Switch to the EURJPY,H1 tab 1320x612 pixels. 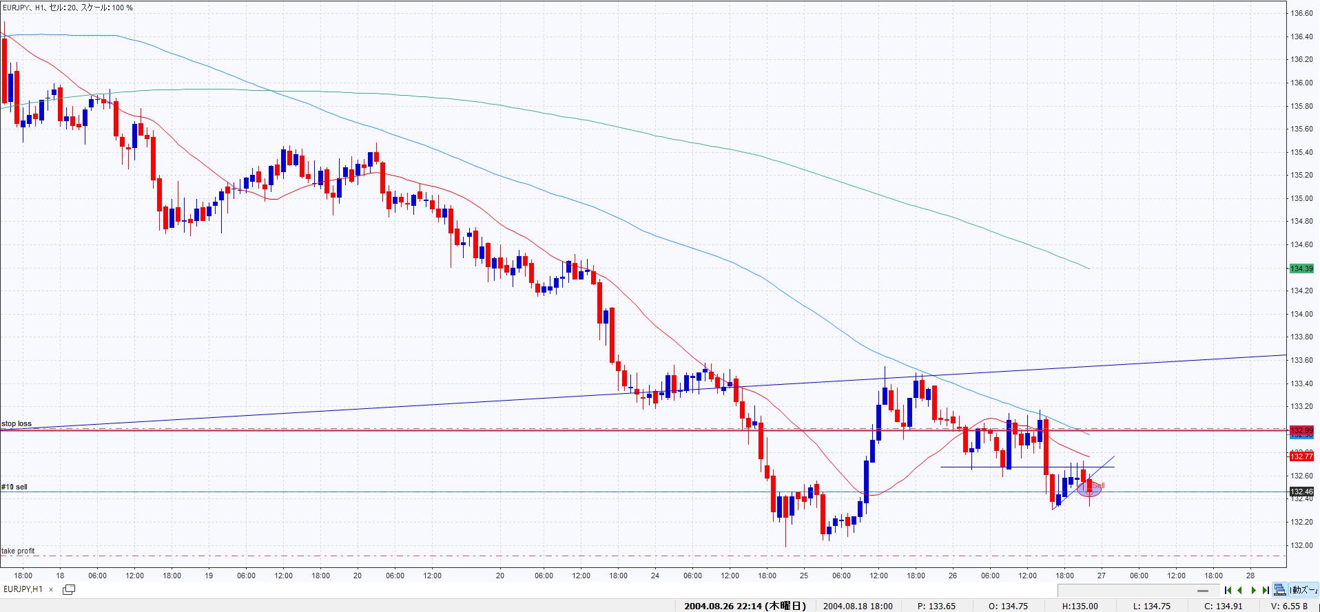[x=23, y=589]
